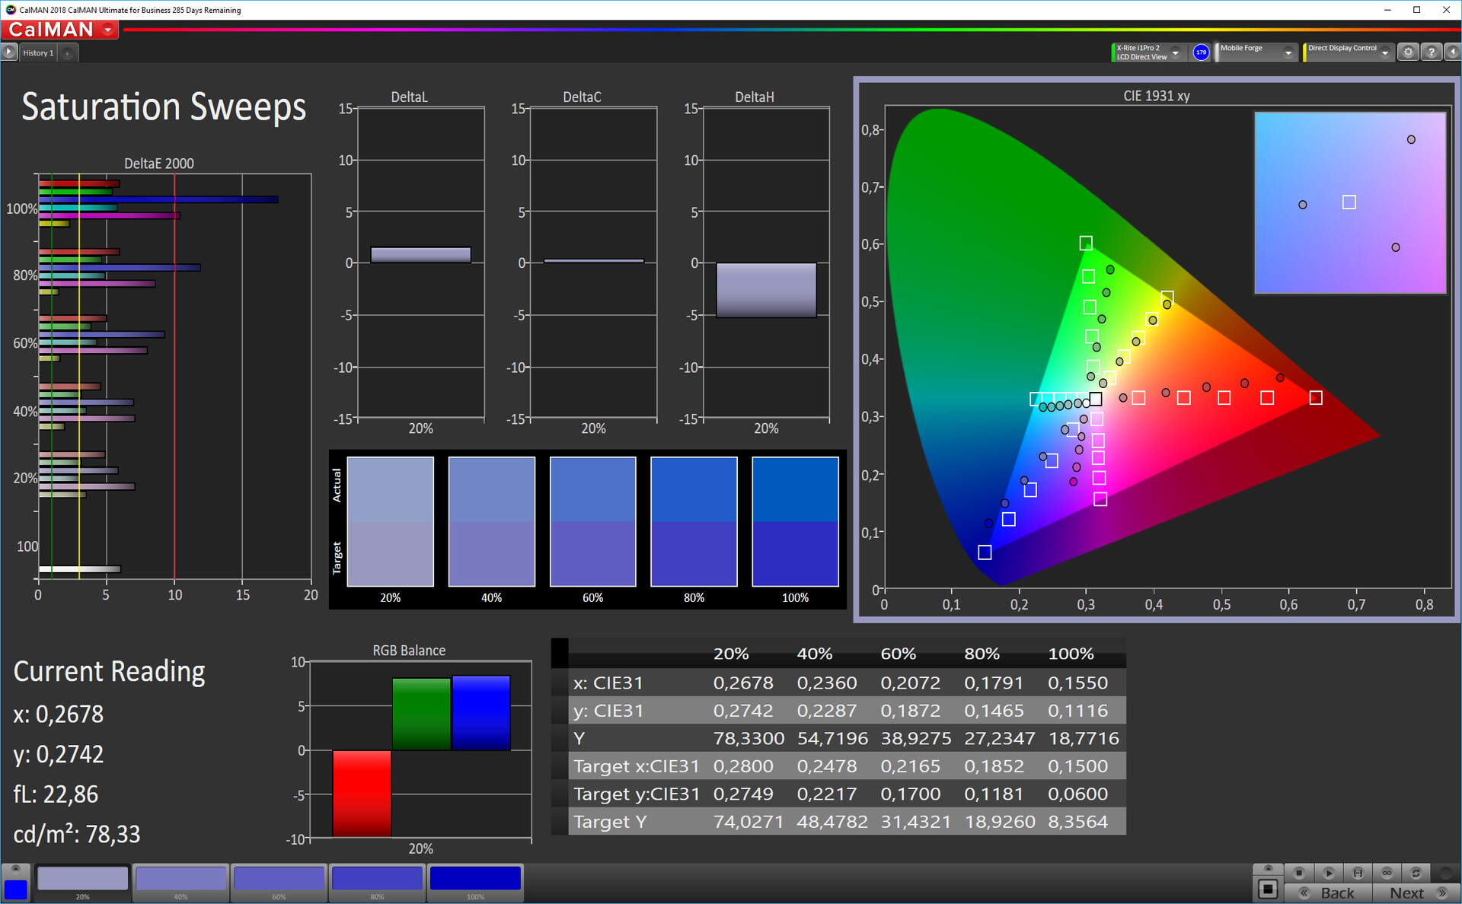Expand the Direct Display Control dropdown

[1385, 53]
